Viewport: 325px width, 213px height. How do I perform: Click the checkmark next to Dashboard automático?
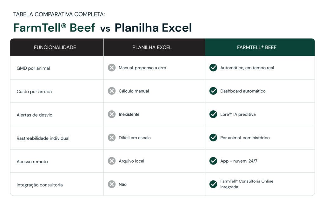coord(213,91)
